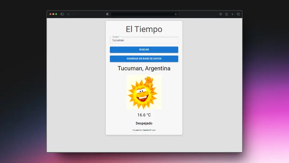The width and height of the screenshot is (289, 163).
Task: Click the sidebar toggle icon in browser toolbar
Action: coord(62,14)
